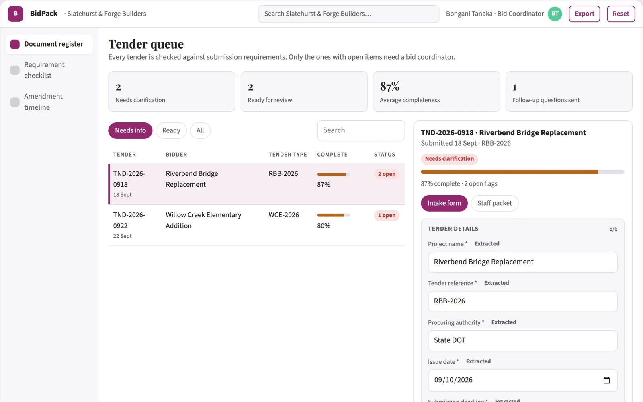Click the Requirement checklist sidebar icon
Image resolution: width=643 pixels, height=402 pixels.
coord(15,70)
